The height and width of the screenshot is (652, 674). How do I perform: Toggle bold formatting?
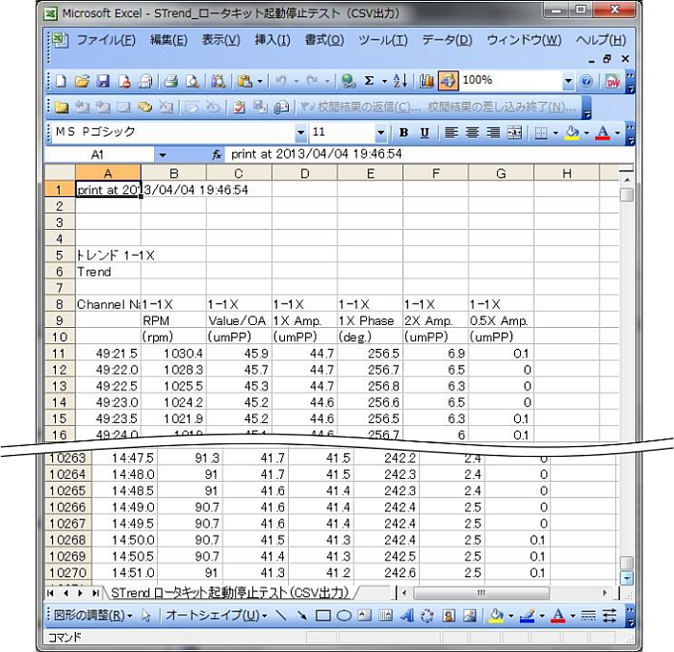click(403, 133)
